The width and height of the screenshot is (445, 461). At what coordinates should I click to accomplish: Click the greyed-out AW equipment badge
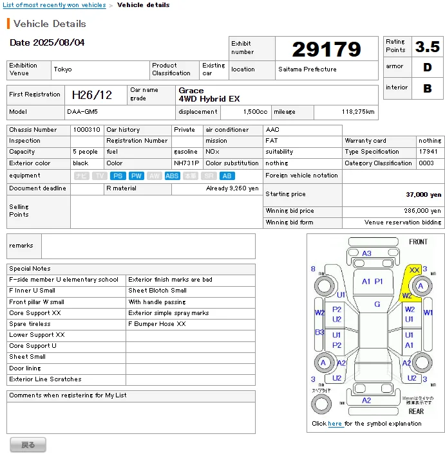click(155, 176)
